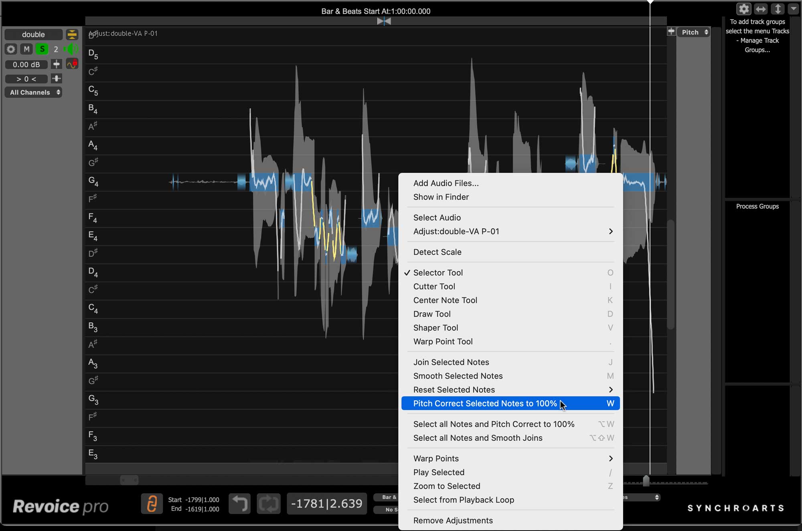Click the double track name button
Image resolution: width=802 pixels, height=531 pixels.
point(33,34)
